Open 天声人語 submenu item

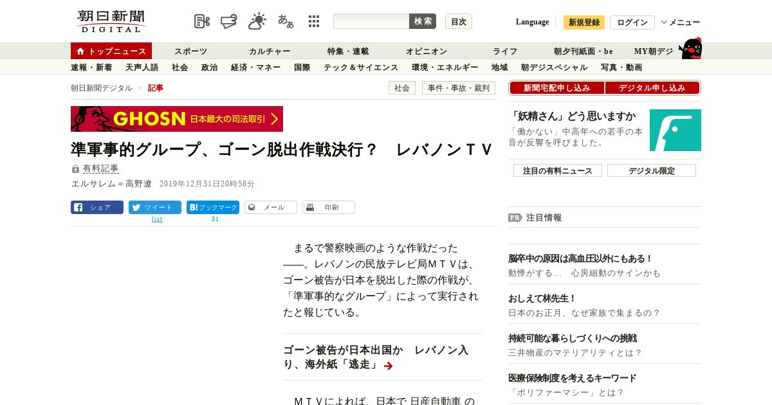point(142,67)
